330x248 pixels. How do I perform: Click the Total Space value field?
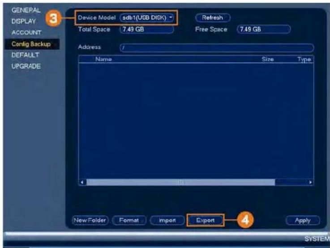coord(147,29)
